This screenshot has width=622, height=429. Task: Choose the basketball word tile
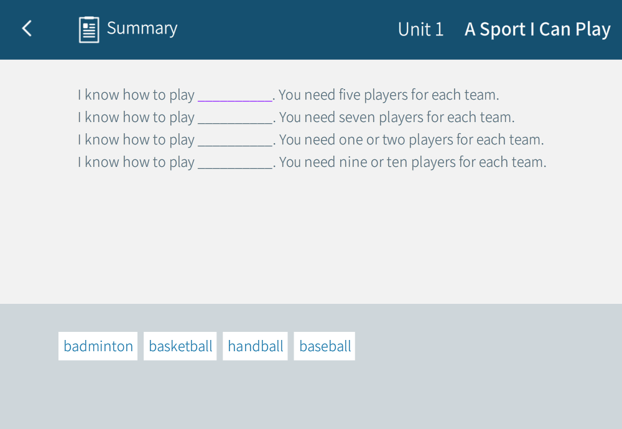pyautogui.click(x=180, y=346)
